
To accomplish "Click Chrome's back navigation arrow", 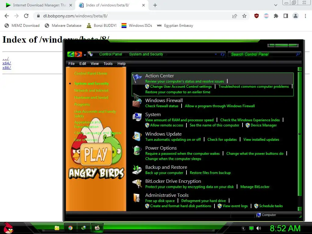I will (x=7, y=16).
